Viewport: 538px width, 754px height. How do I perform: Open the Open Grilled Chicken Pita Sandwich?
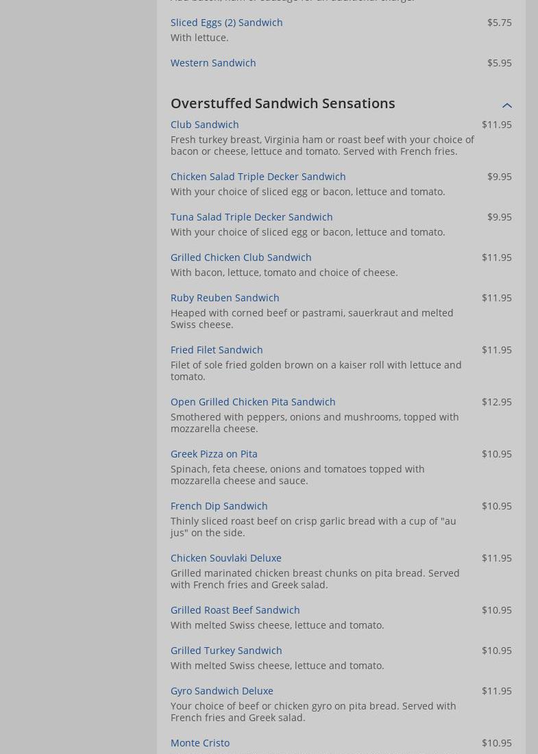click(x=253, y=402)
